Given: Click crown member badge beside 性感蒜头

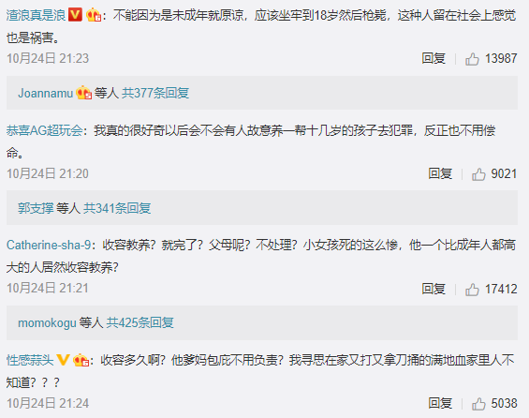Looking at the screenshot, I should [x=81, y=360].
